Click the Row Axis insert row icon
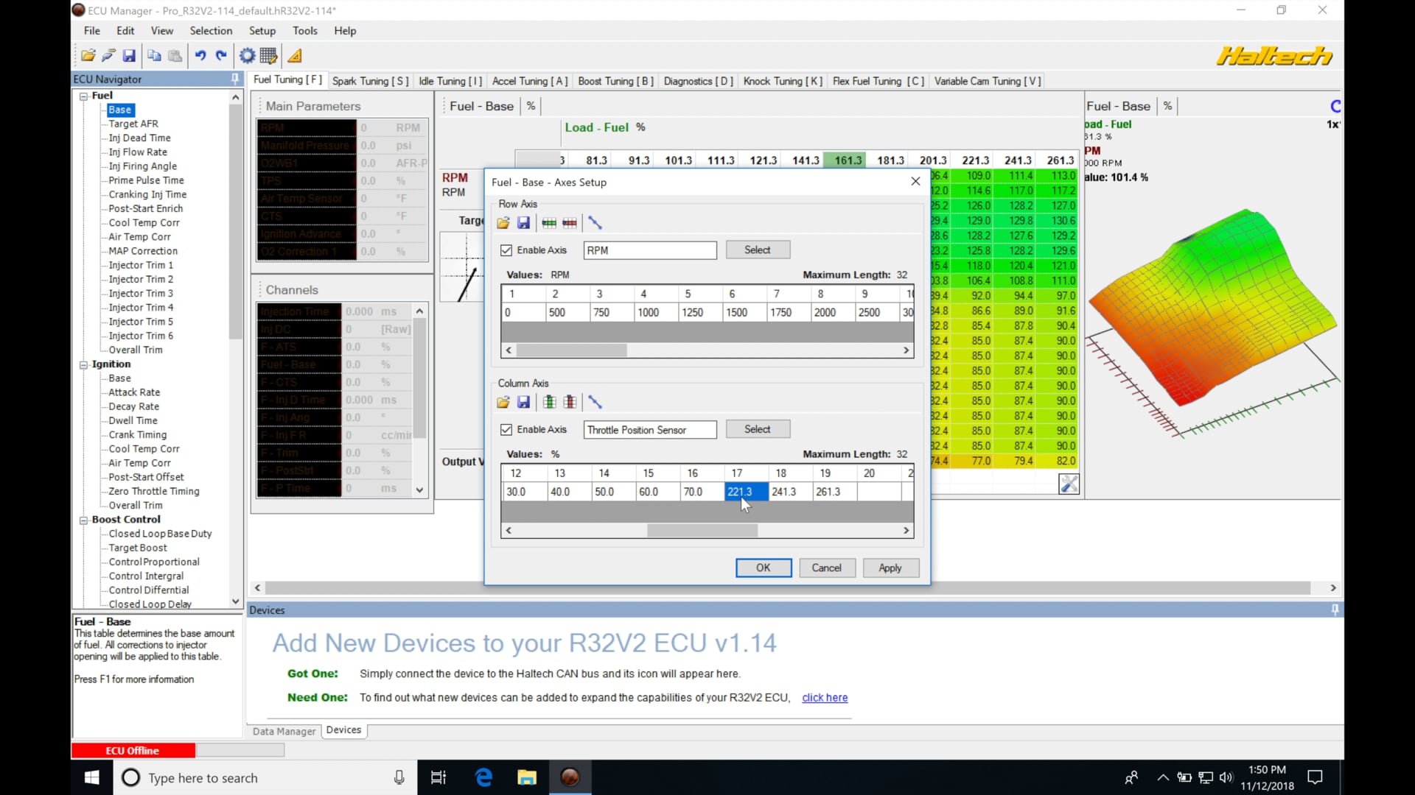1415x795 pixels. point(549,223)
